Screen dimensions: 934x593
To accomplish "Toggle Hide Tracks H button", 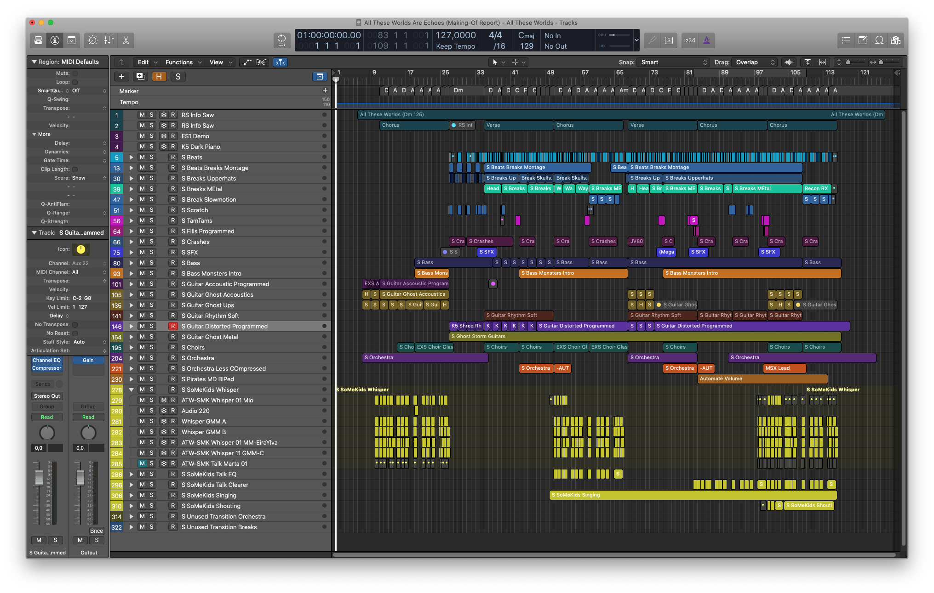I will coord(159,77).
